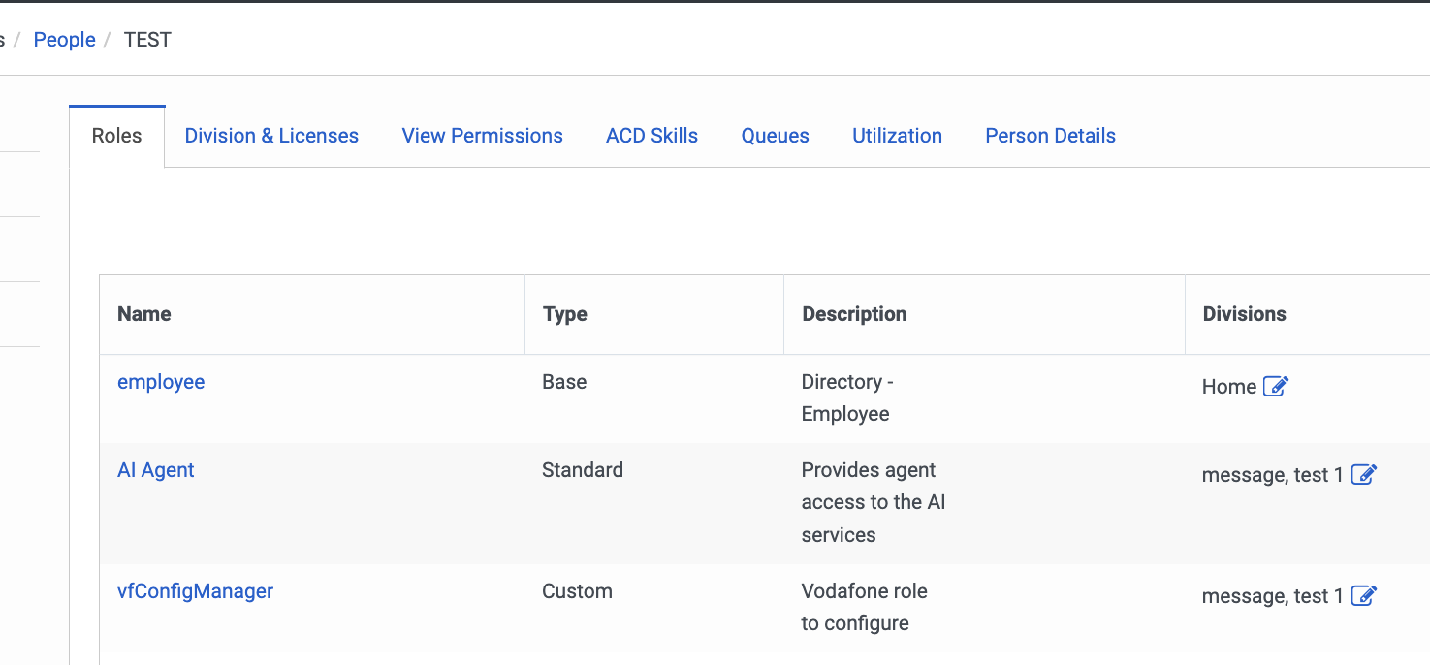Image resolution: width=1430 pixels, height=665 pixels.
Task: Click the Divisions column header
Action: pyautogui.click(x=1244, y=314)
